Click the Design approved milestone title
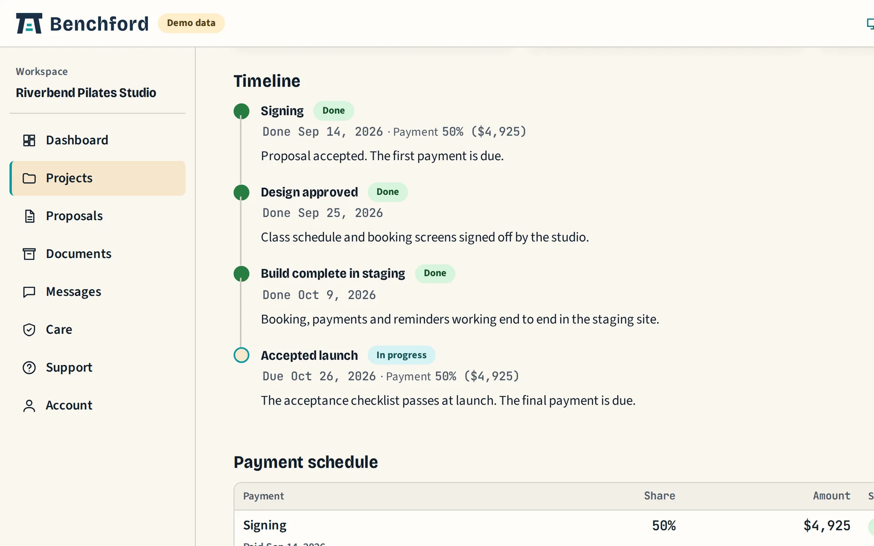This screenshot has height=546, width=874. (x=309, y=192)
